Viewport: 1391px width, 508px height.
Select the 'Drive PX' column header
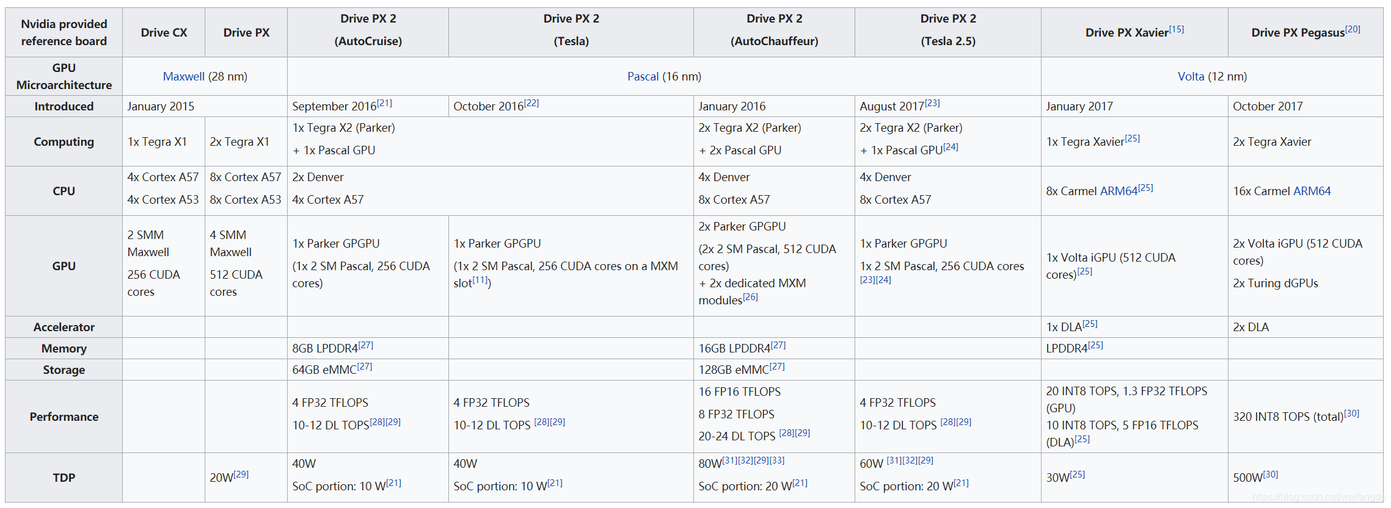click(246, 32)
